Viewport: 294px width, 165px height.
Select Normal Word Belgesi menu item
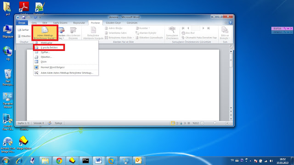coord(66,67)
